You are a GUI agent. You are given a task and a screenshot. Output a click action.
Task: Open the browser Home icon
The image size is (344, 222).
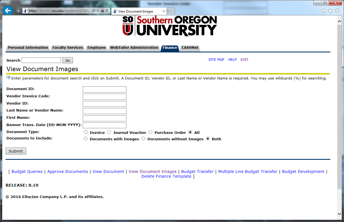pyautogui.click(x=323, y=11)
